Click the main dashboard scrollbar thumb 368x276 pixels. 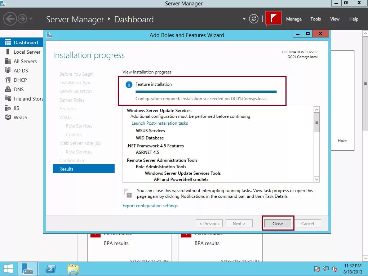365,83
